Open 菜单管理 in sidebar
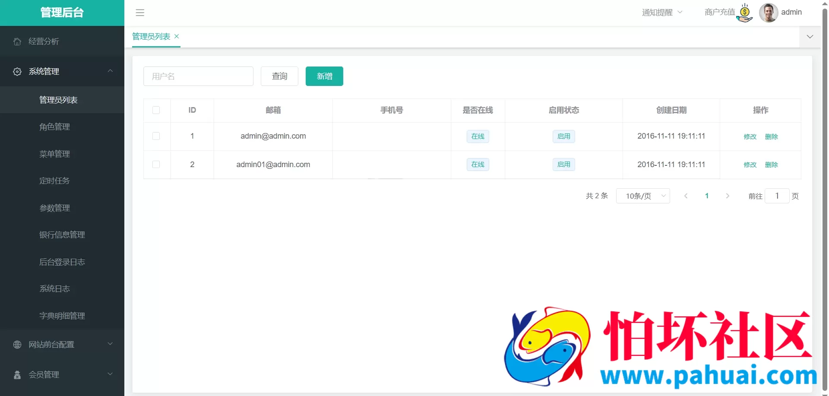Screen dimensions: 829x396 pos(62,154)
